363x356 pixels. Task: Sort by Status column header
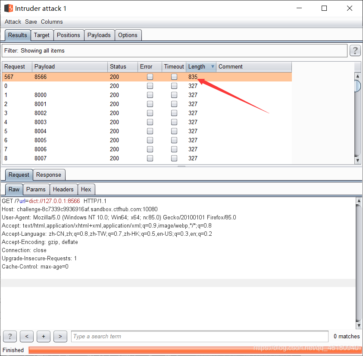122,67
